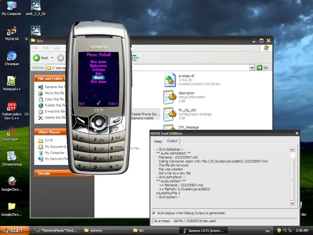
Task: Click Delete this file link
Action: pos(52,118)
